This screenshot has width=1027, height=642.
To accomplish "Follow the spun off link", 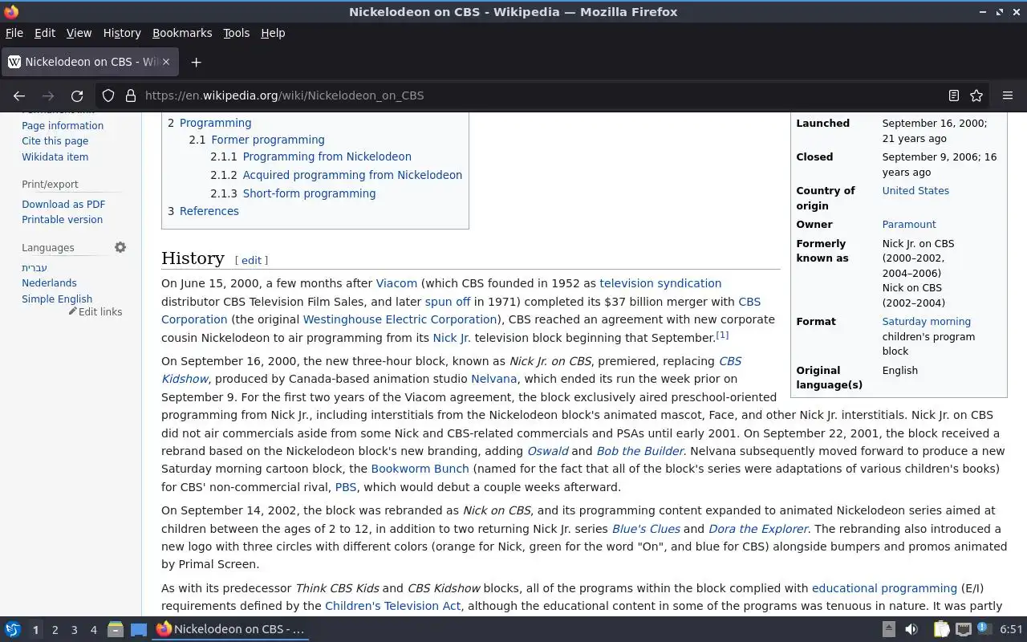I will point(448,302).
